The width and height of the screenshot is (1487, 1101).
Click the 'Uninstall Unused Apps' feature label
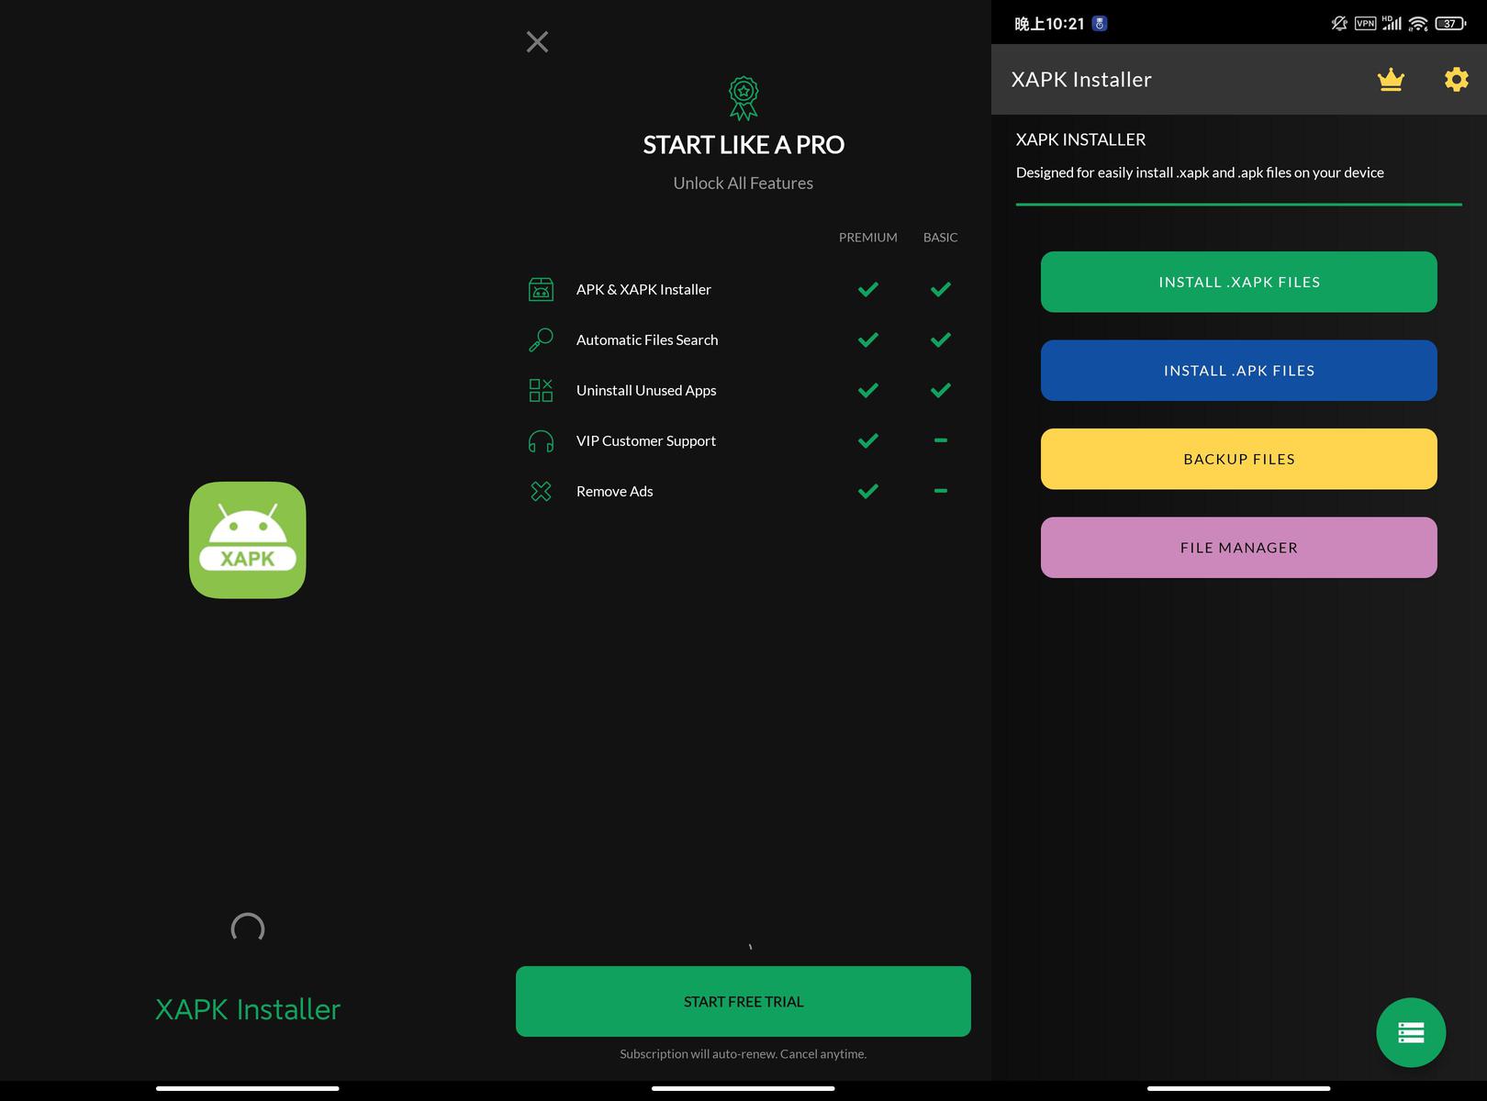click(x=646, y=390)
